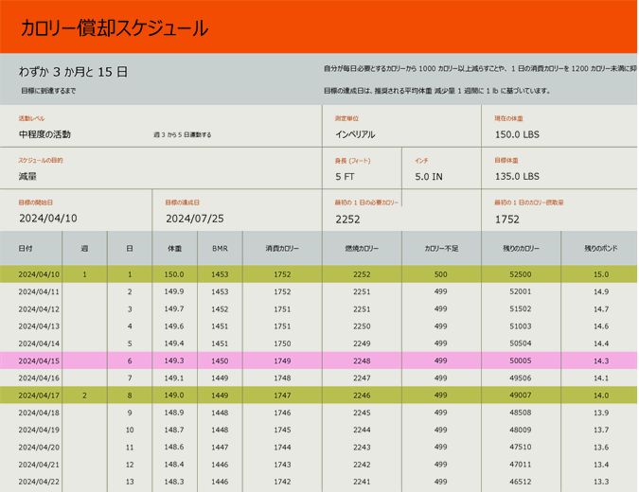The image size is (639, 492).
Task: Select the 2024/04/17 date in week 2 row
Action: 39,395
